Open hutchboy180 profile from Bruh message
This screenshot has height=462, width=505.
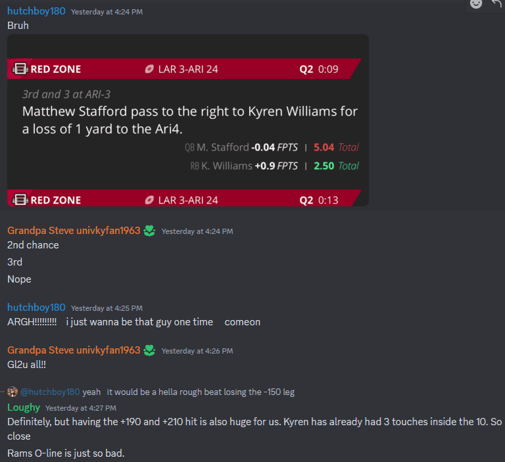(x=36, y=11)
